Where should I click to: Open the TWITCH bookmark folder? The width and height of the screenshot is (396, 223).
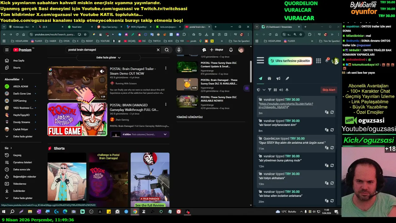[x=155, y=41]
